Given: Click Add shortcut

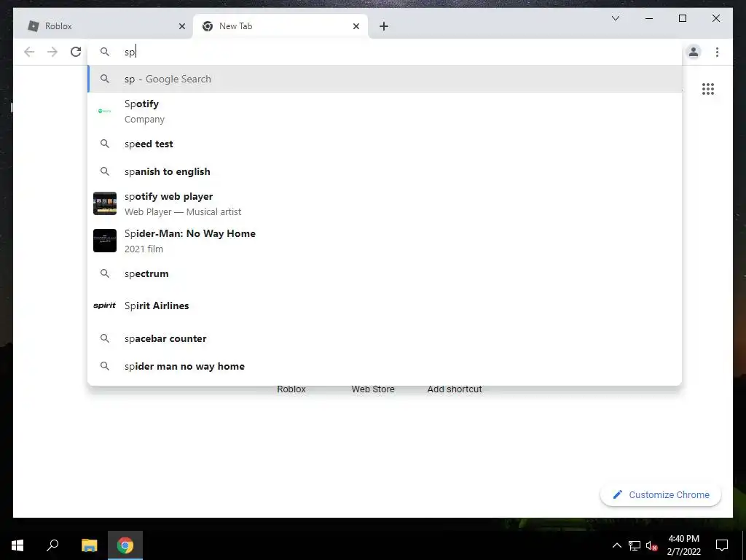Looking at the screenshot, I should [455, 389].
